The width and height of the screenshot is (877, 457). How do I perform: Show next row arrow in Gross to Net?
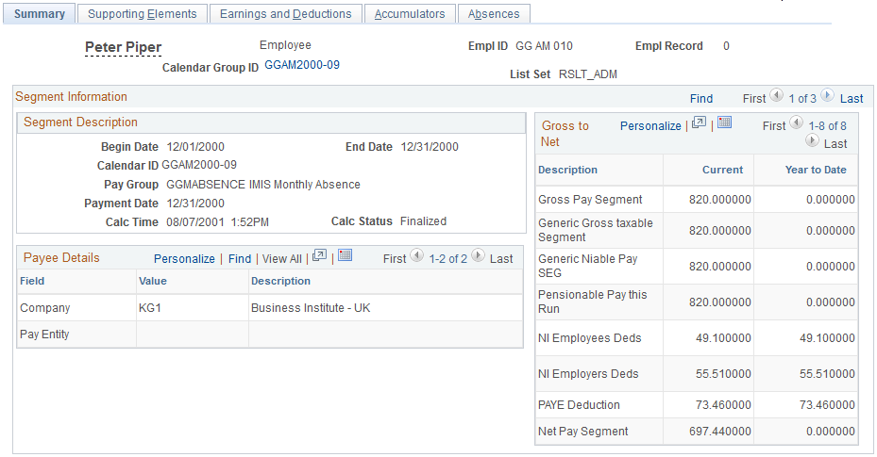pyautogui.click(x=812, y=140)
